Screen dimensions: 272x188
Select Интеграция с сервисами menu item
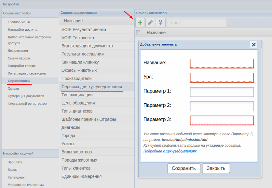(x=27, y=73)
